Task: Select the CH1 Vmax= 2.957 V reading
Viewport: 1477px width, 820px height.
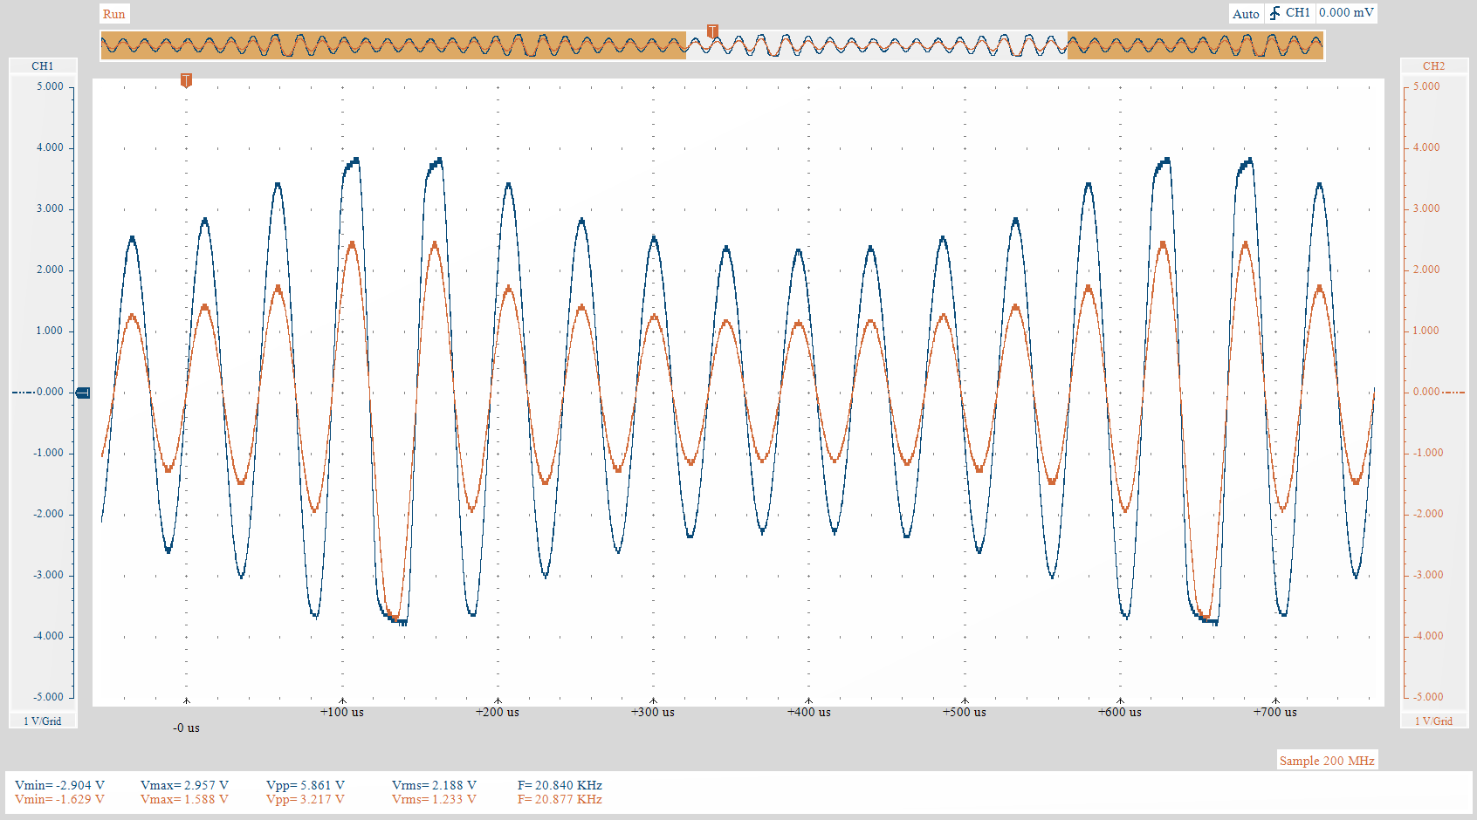Action: [x=184, y=785]
